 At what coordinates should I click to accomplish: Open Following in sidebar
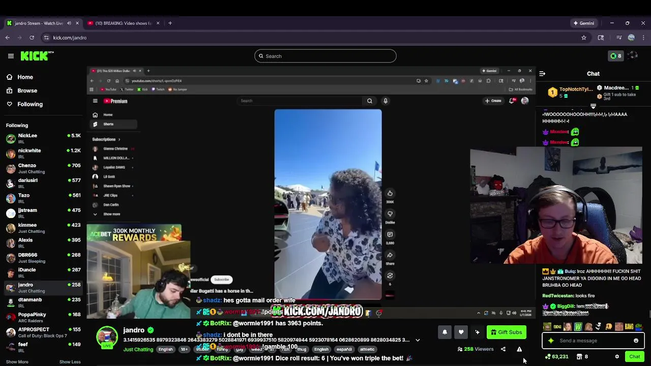(24, 104)
